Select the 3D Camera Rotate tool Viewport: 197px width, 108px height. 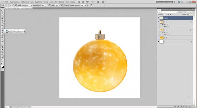coord(2,57)
